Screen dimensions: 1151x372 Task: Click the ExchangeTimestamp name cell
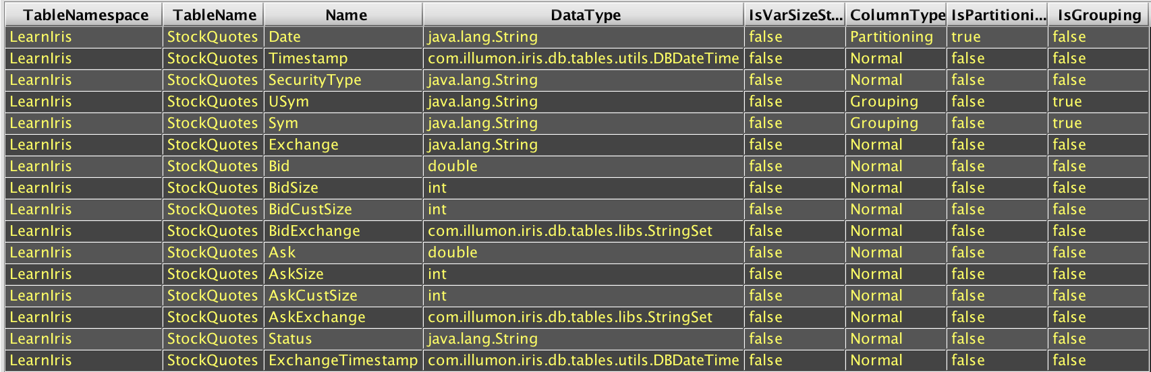tap(343, 361)
